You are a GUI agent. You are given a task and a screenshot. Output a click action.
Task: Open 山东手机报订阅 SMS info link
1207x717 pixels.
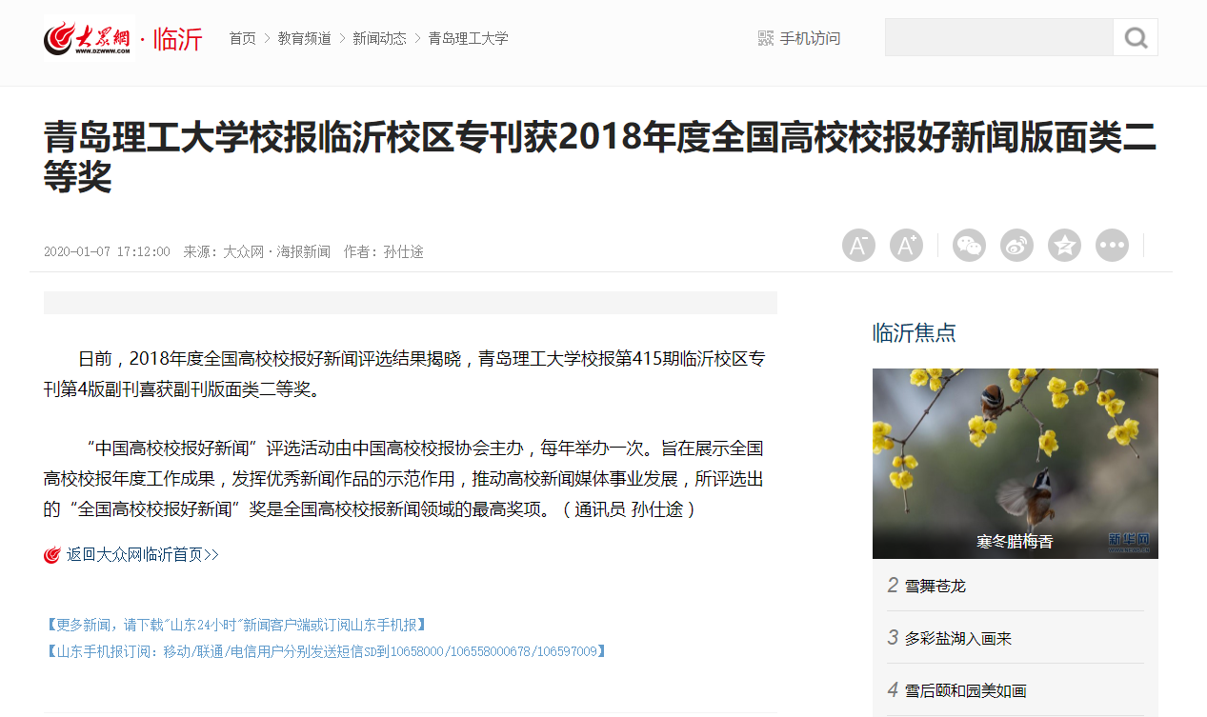325,651
